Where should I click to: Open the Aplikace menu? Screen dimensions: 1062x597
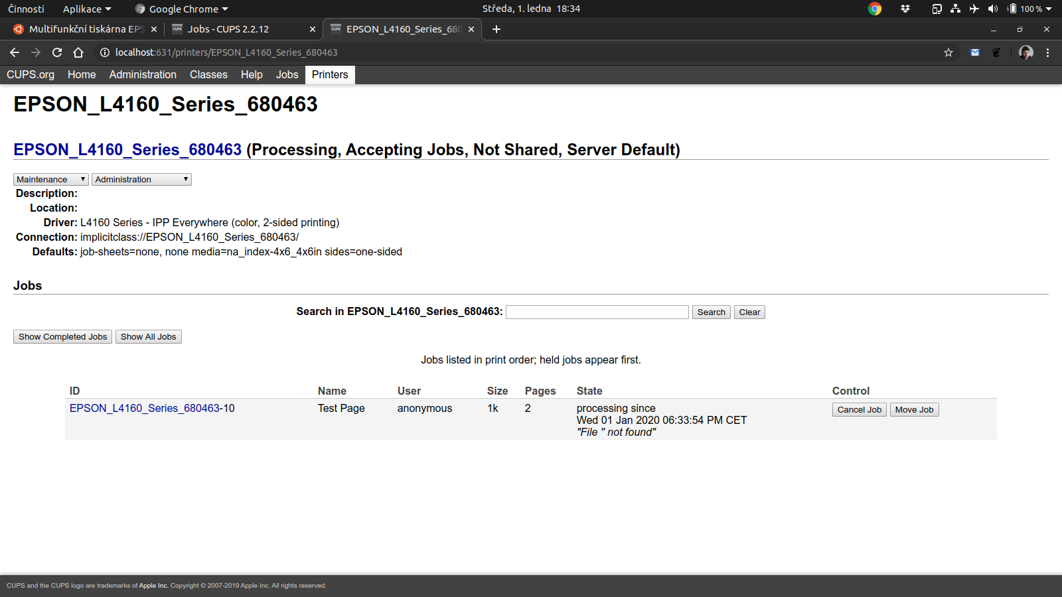pyautogui.click(x=87, y=9)
